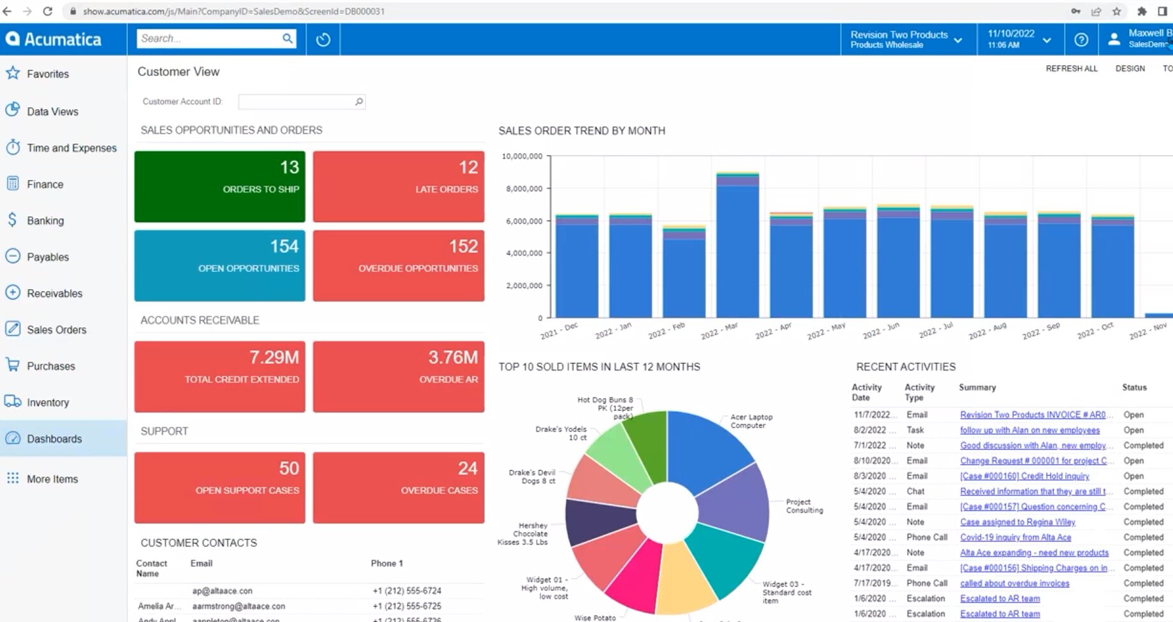Open the Inventory truck icon
The image size is (1173, 622).
(13, 402)
